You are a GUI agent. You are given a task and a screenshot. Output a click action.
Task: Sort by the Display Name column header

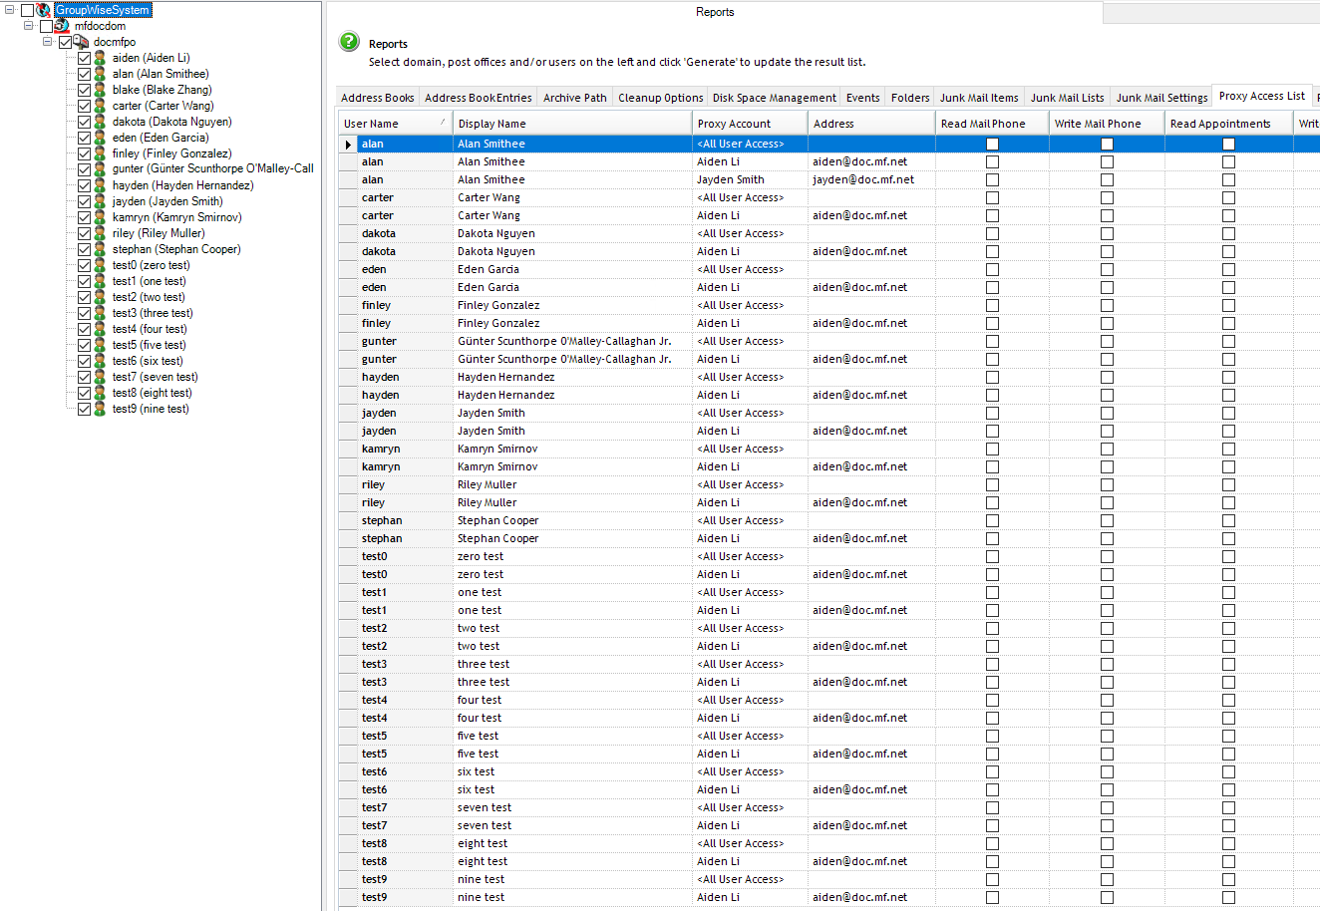coord(572,124)
